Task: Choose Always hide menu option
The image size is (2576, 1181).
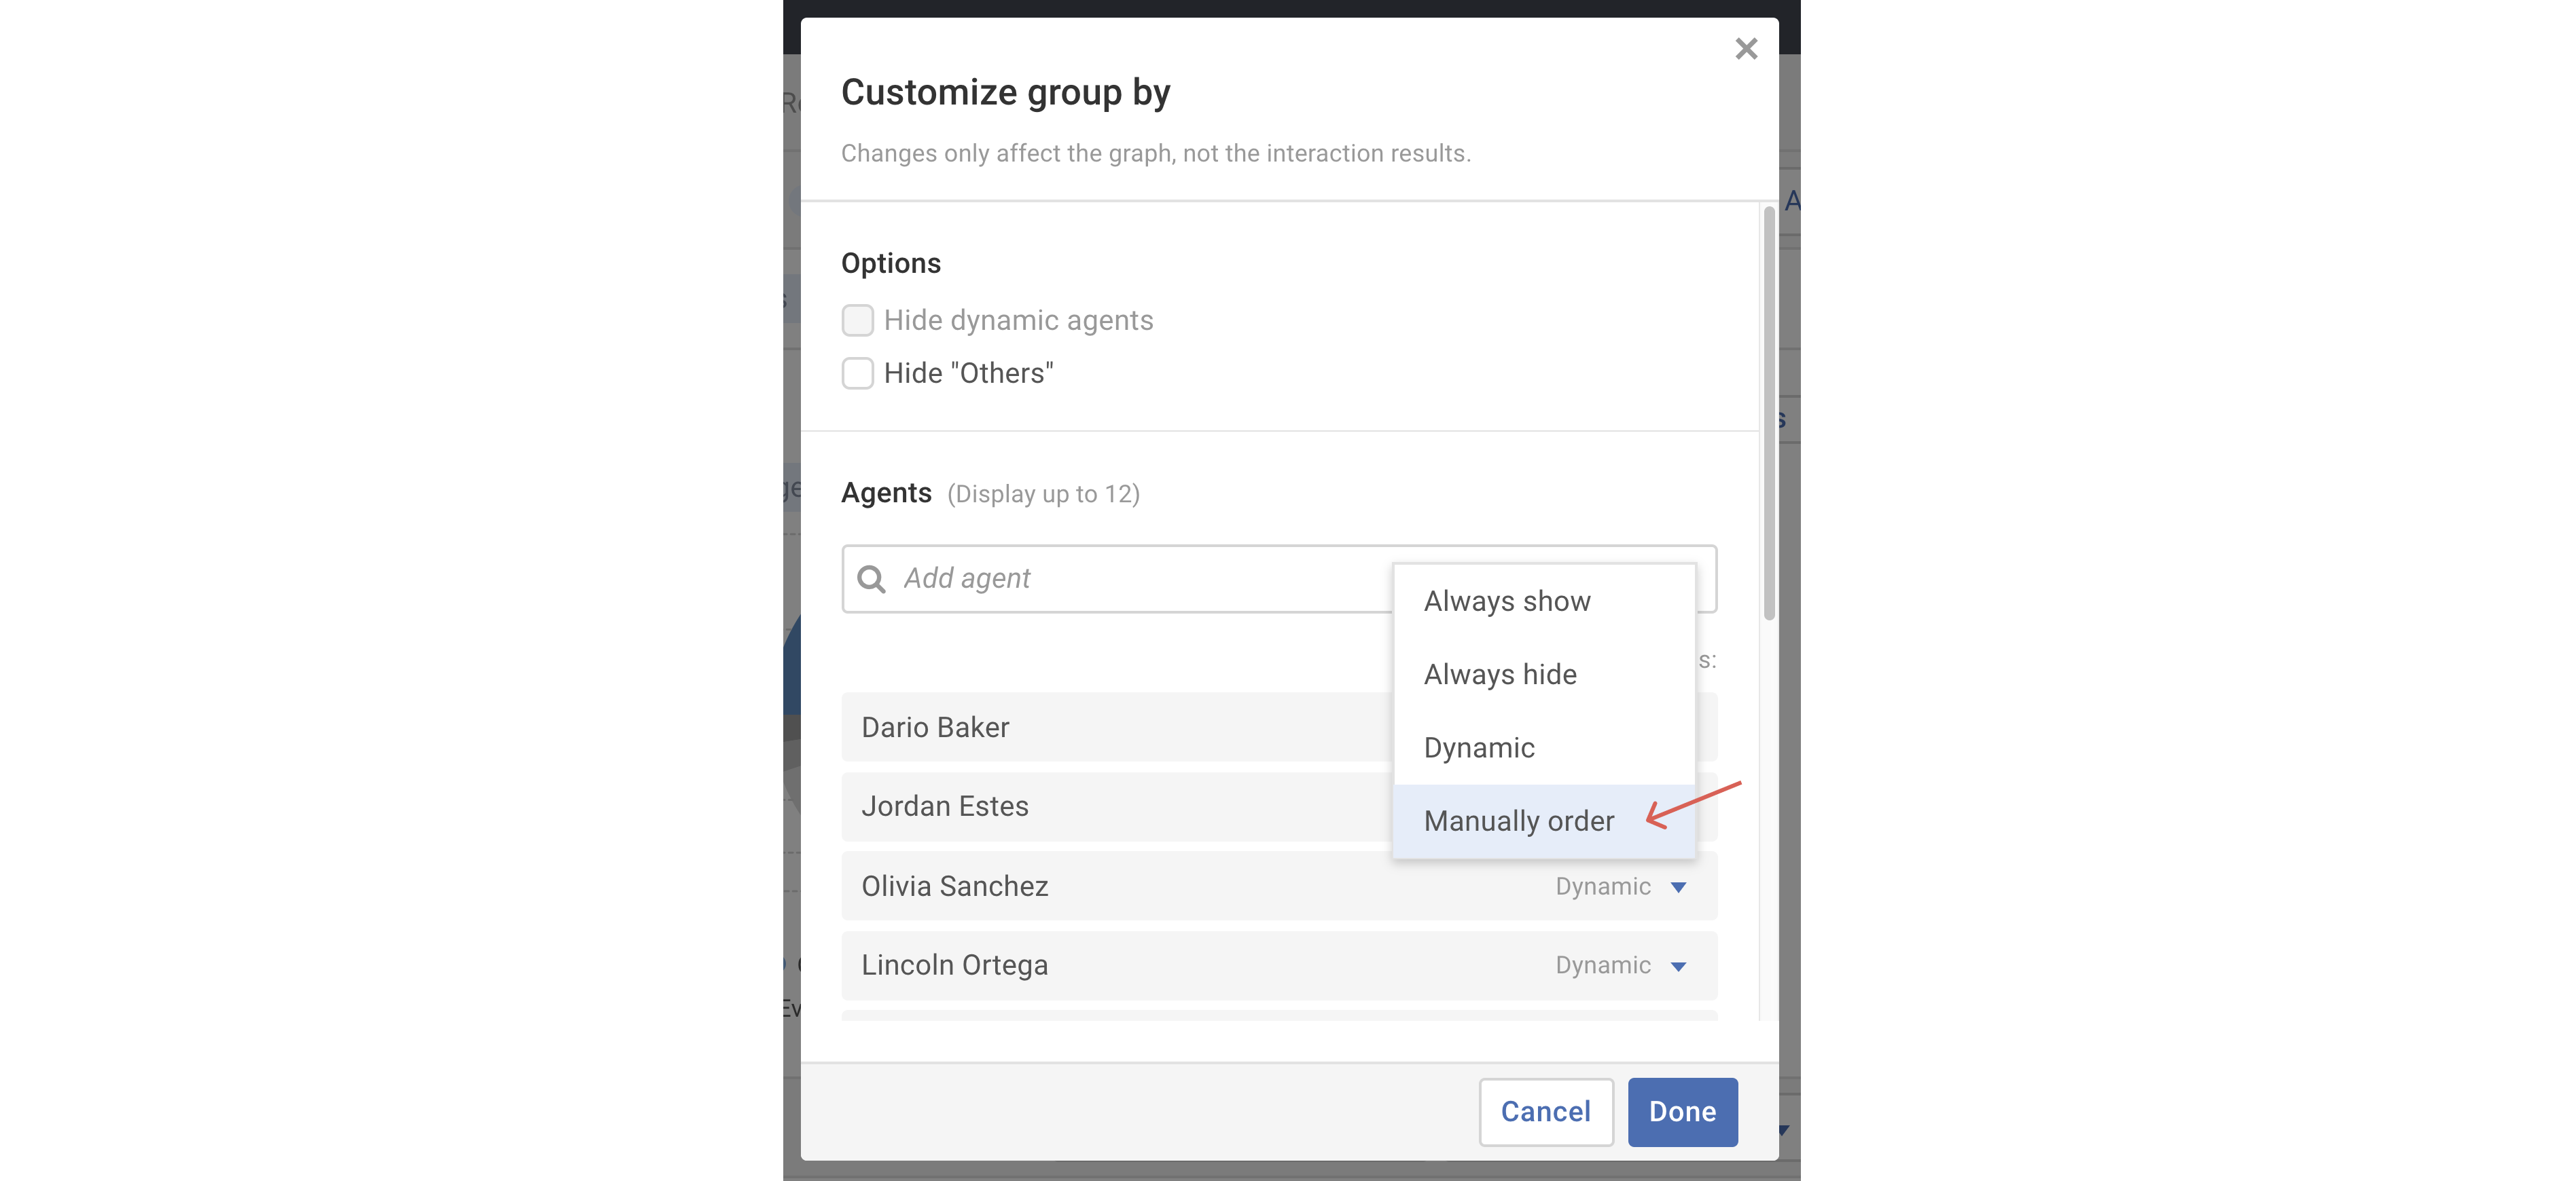Action: 1499,675
